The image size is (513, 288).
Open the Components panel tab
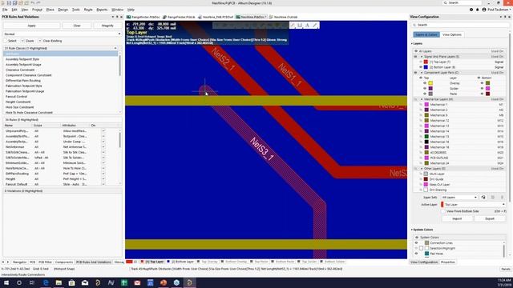tap(64, 262)
